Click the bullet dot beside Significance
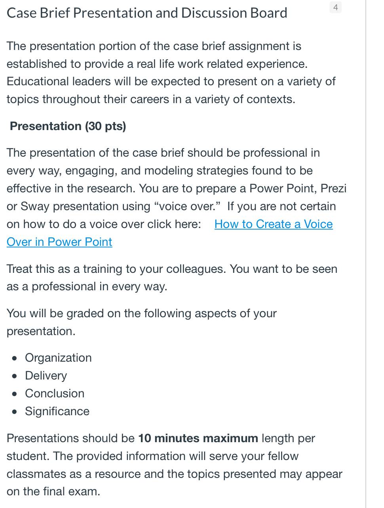 (15, 412)
